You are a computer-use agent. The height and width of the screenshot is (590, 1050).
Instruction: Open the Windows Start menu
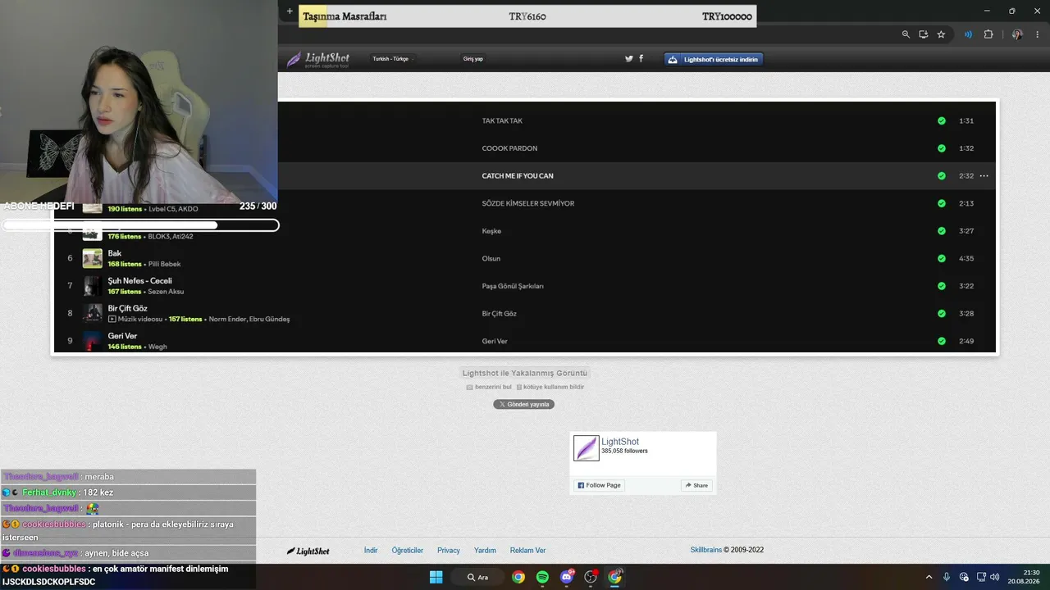point(436,577)
